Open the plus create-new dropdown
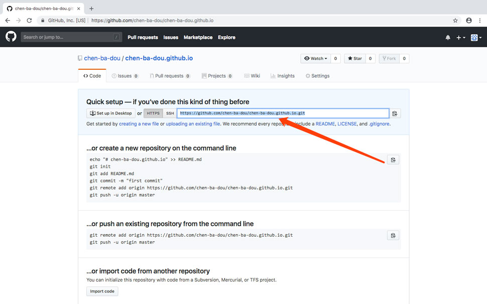Viewport: 487px width, 304px height. [460, 38]
